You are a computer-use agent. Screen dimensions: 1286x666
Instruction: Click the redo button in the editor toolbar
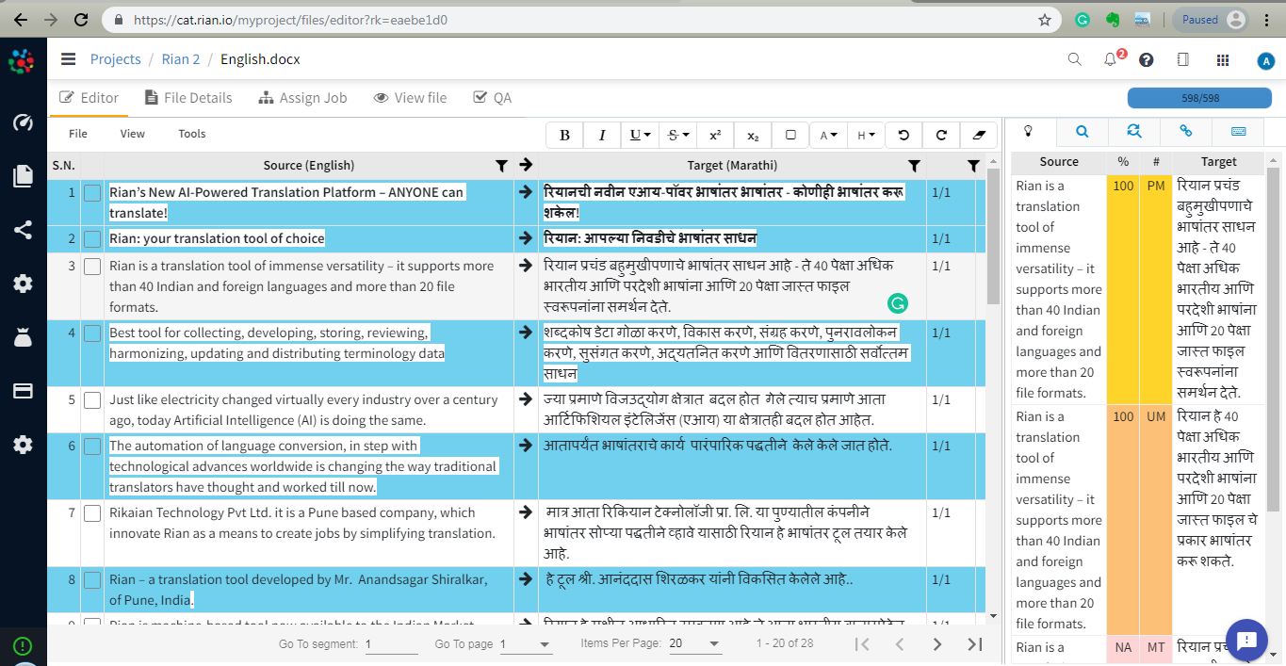pyautogui.click(x=941, y=135)
